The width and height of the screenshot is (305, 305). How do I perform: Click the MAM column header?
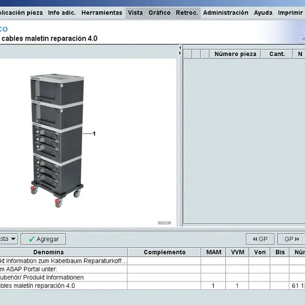click(213, 252)
